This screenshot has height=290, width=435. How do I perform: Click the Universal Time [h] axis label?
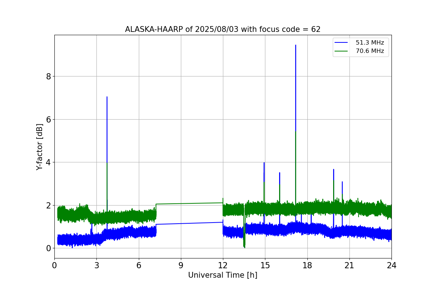(x=223, y=275)
